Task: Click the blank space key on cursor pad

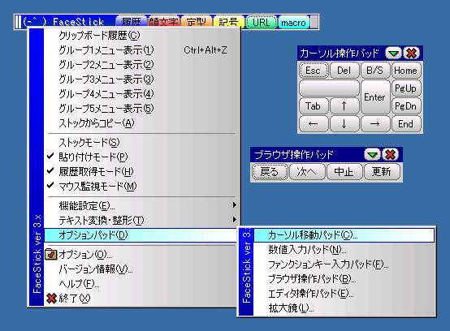Action: [329, 88]
